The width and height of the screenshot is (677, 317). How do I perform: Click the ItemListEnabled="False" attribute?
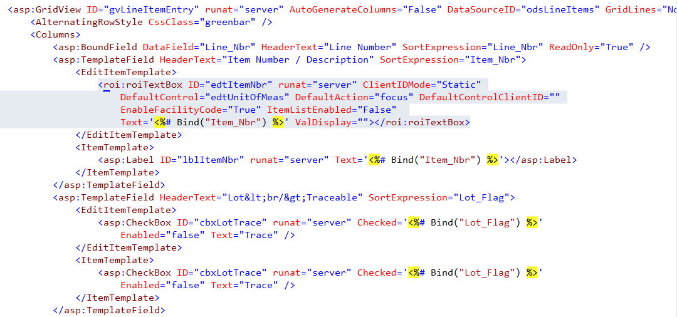coord(332,110)
